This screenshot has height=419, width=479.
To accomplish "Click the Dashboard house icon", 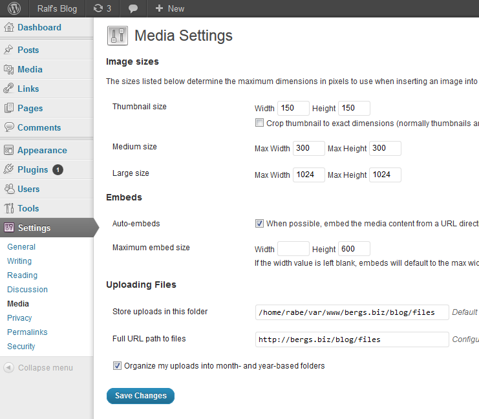I will point(9,28).
